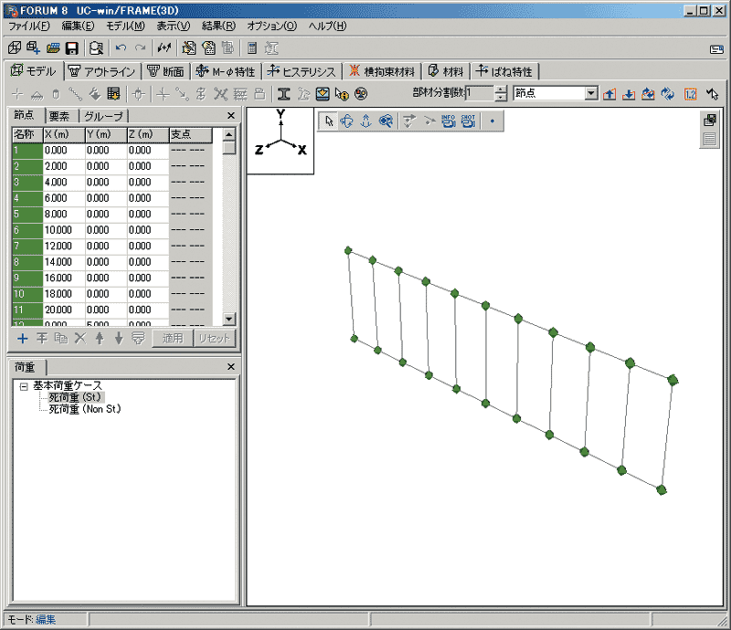Toggle the small dot node display button
Viewport: 731px width, 630px height.
[492, 120]
